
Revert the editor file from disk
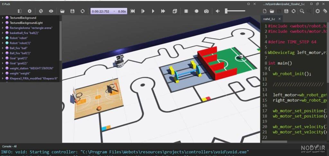(x=294, y=11)
